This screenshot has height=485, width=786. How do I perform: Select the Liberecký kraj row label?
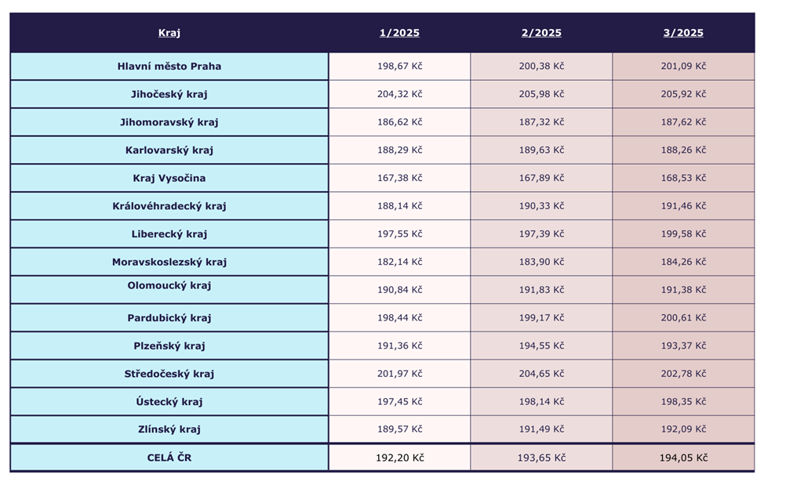click(169, 234)
